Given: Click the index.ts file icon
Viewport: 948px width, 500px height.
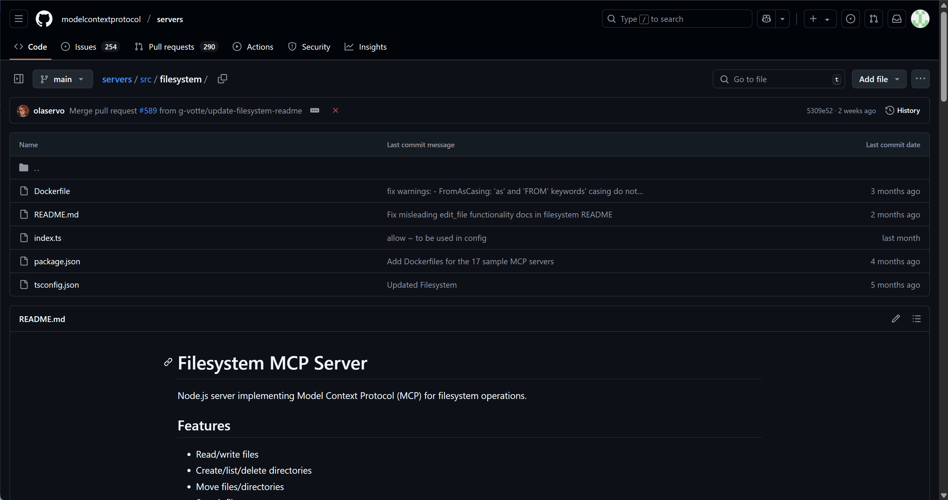Looking at the screenshot, I should (x=24, y=238).
